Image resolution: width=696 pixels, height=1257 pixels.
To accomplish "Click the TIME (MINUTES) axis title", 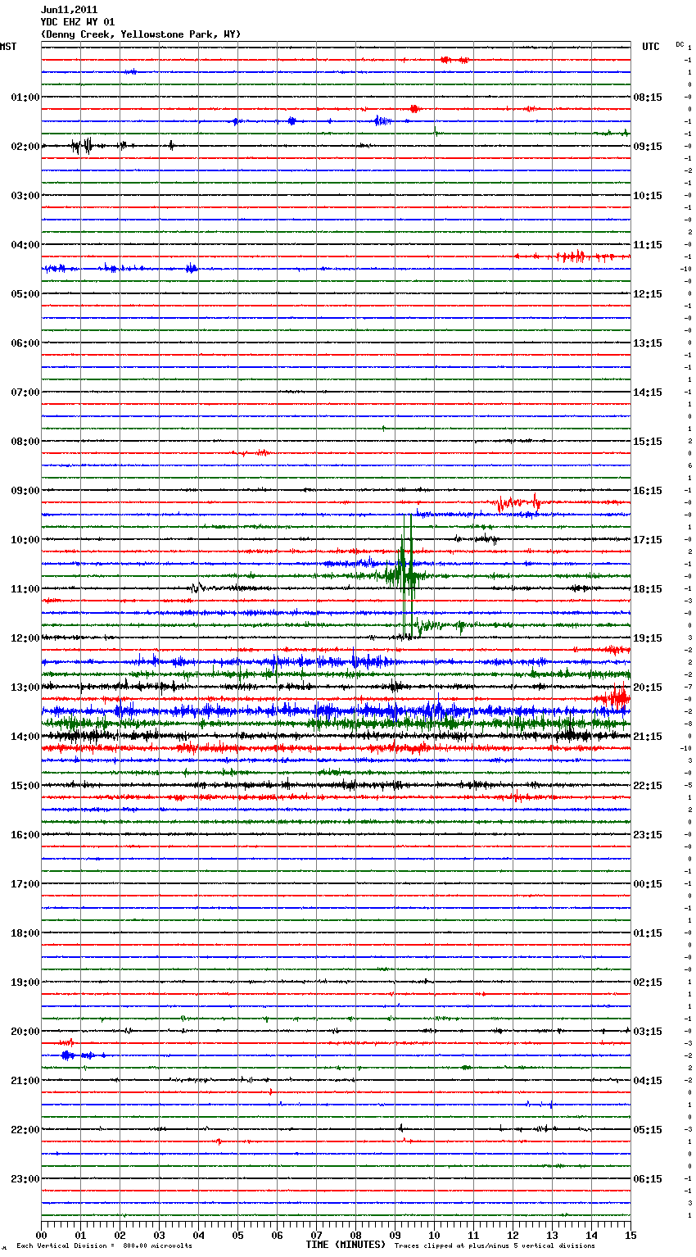I will (346, 1244).
